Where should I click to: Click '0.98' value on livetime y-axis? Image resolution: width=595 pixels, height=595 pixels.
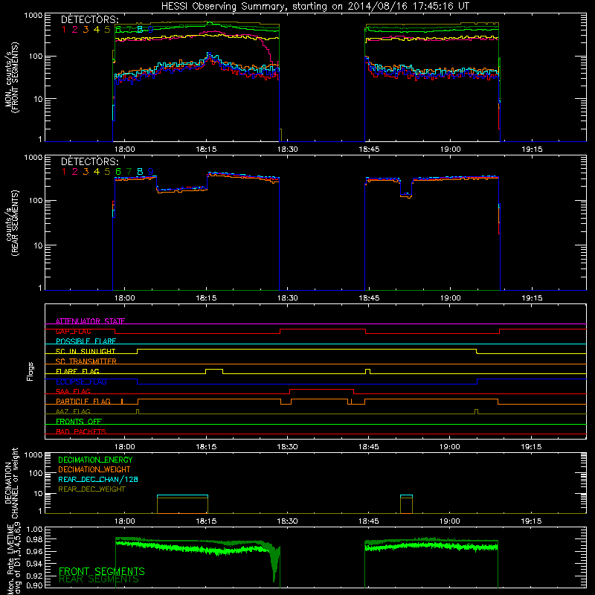[x=34, y=539]
